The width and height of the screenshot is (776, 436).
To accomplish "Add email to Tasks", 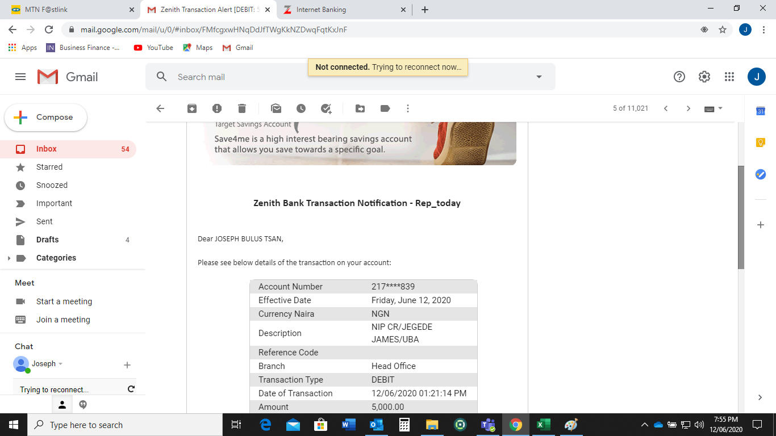I will pos(326,108).
